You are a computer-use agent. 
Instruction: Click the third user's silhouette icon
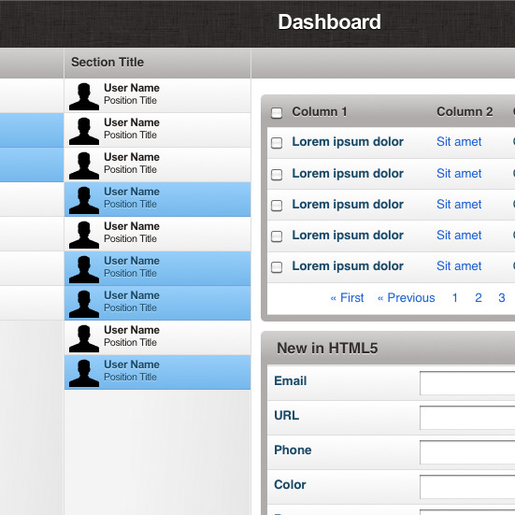84,165
